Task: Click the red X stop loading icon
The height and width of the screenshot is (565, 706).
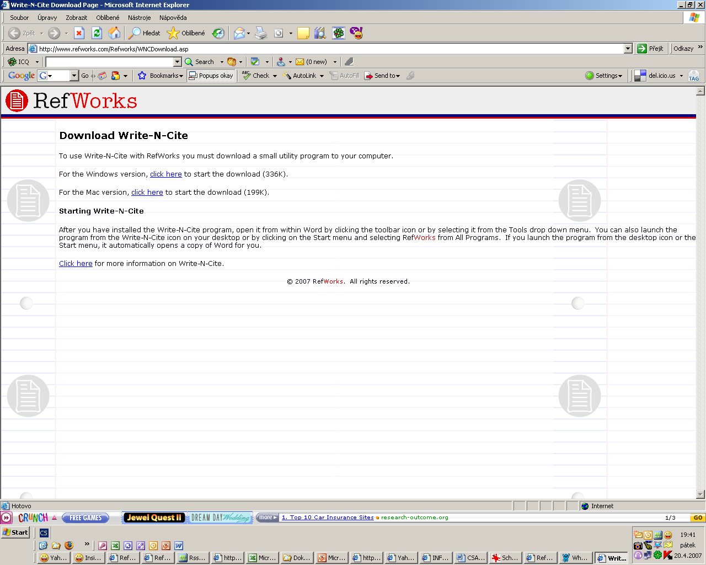Action: pos(79,33)
